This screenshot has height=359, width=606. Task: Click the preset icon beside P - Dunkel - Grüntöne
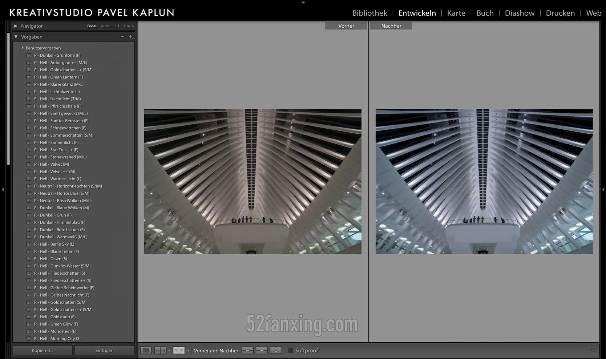29,55
